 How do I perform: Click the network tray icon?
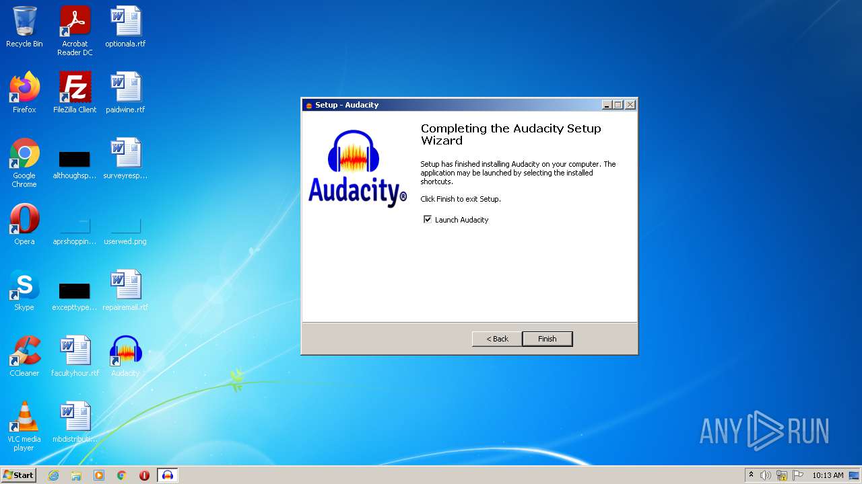click(x=782, y=475)
